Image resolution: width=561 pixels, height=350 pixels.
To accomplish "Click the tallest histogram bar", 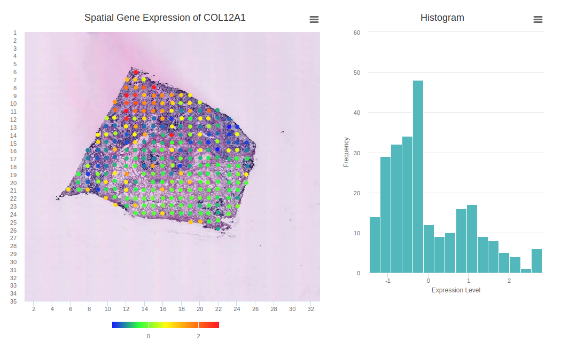I will click(418, 177).
